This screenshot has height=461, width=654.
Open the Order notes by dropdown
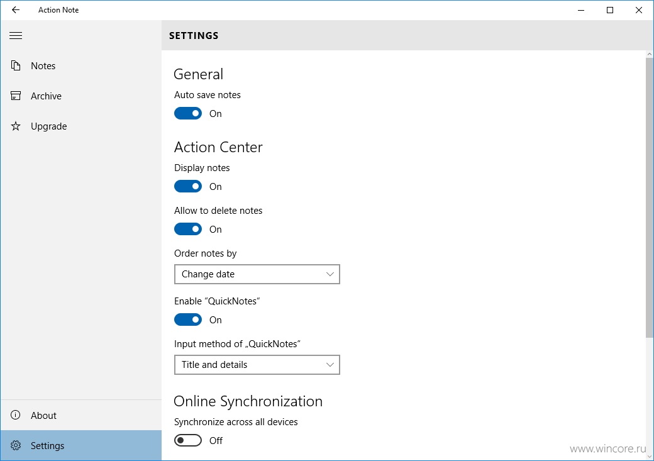point(257,274)
